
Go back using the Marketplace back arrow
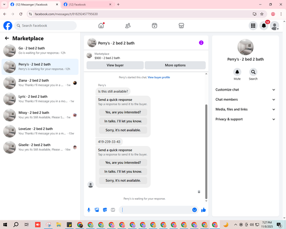(x=7, y=38)
